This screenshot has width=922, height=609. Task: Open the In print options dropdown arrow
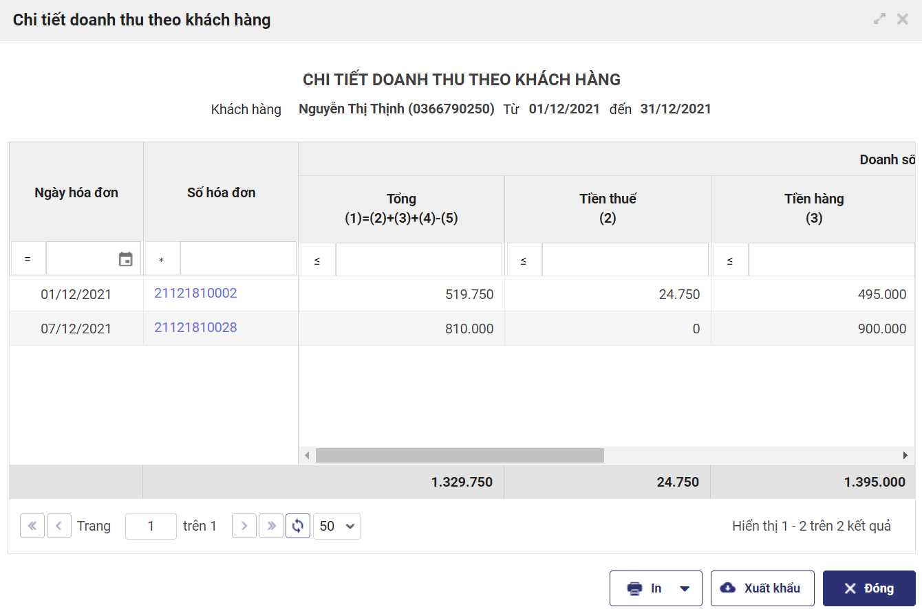pyautogui.click(x=685, y=588)
